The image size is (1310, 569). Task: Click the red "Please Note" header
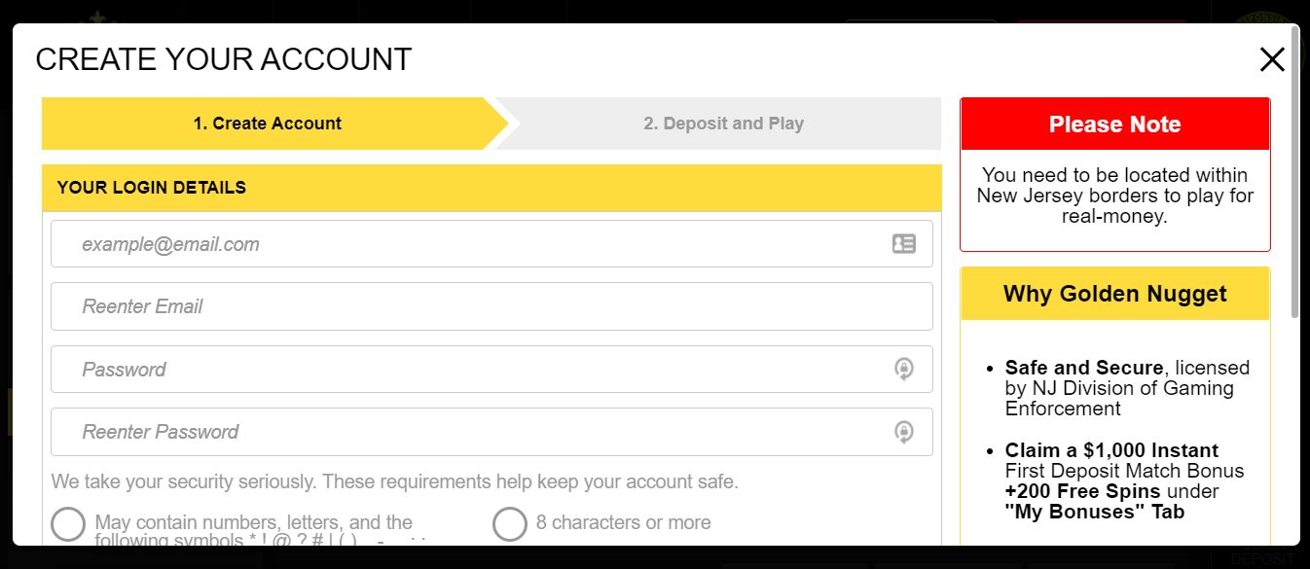pyautogui.click(x=1114, y=124)
